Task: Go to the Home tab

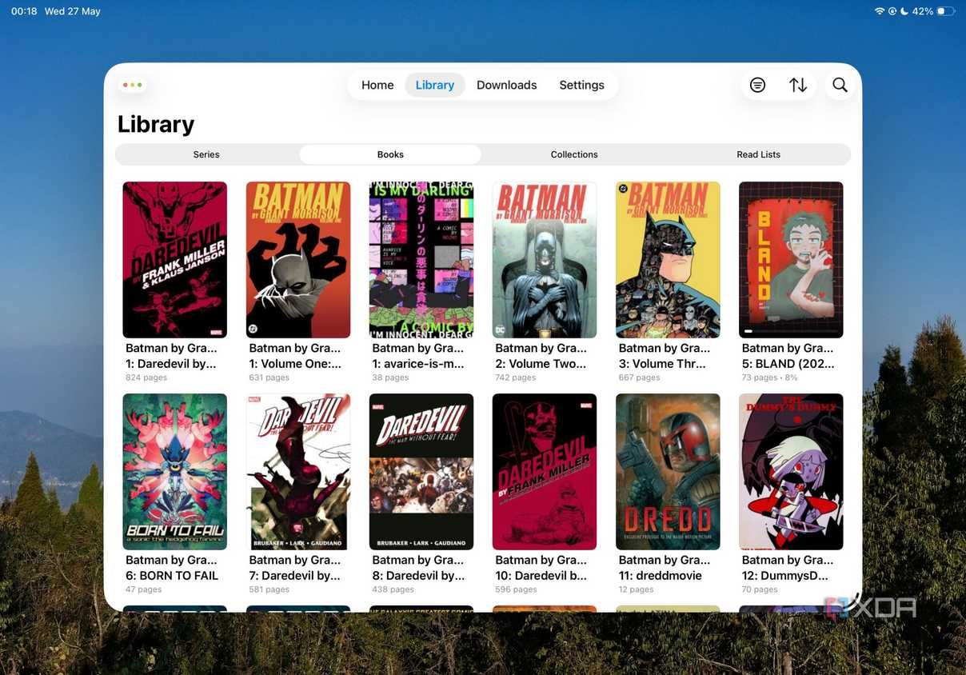Action: [377, 85]
